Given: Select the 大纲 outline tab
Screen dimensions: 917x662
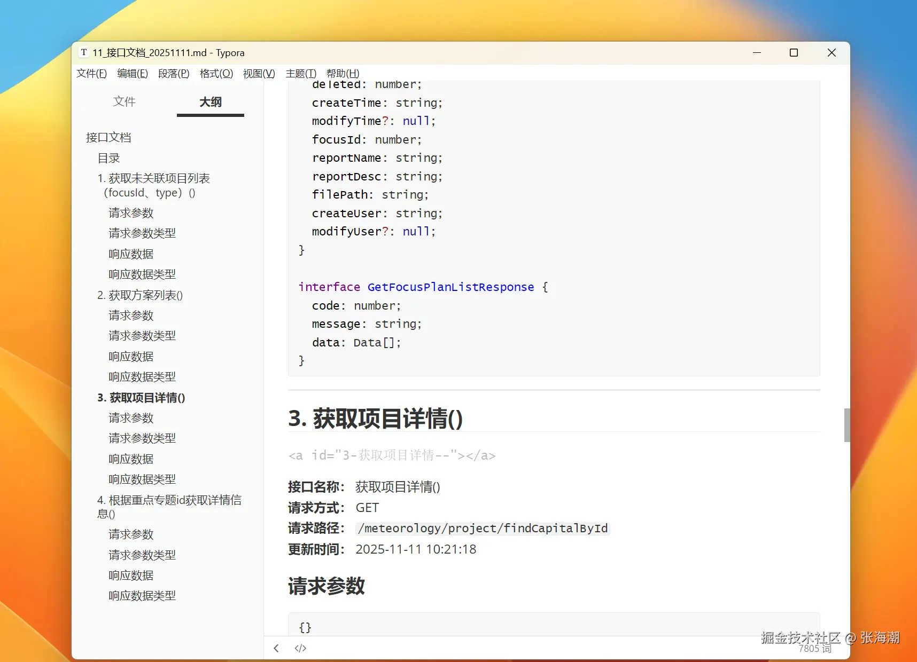Looking at the screenshot, I should point(210,102).
